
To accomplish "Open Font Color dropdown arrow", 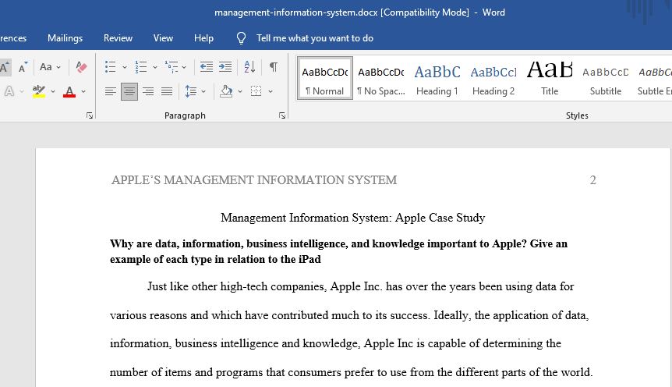I will [83, 91].
